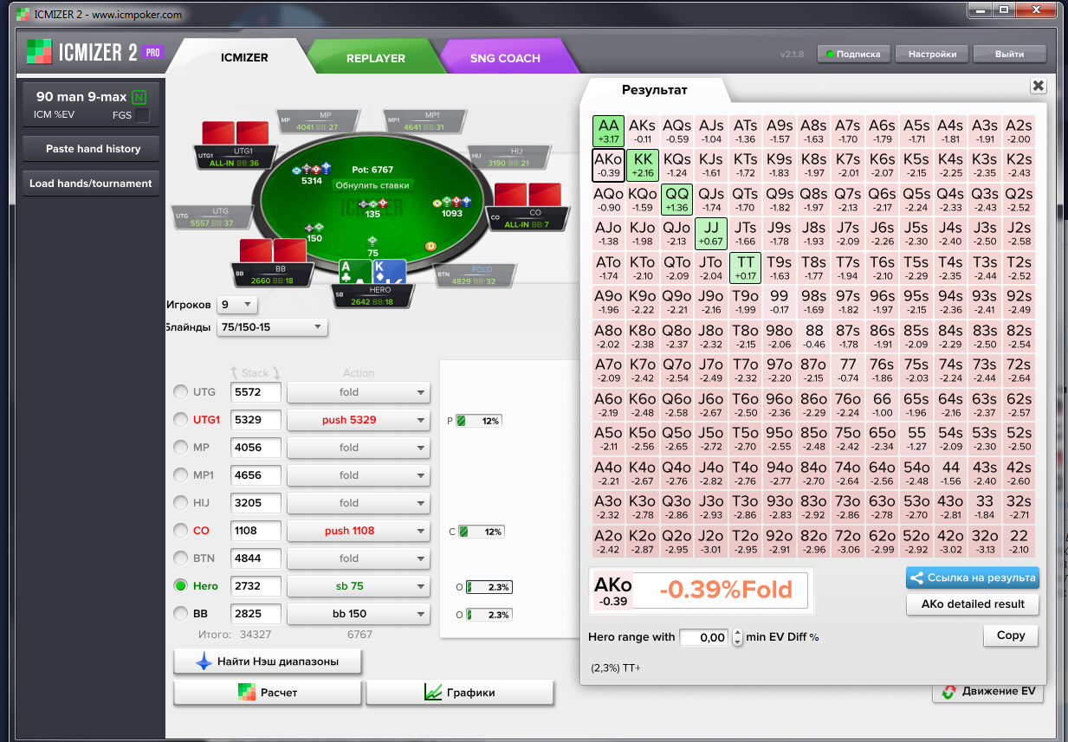
Task: Click the min EV Diff stepper arrows
Action: (738, 637)
